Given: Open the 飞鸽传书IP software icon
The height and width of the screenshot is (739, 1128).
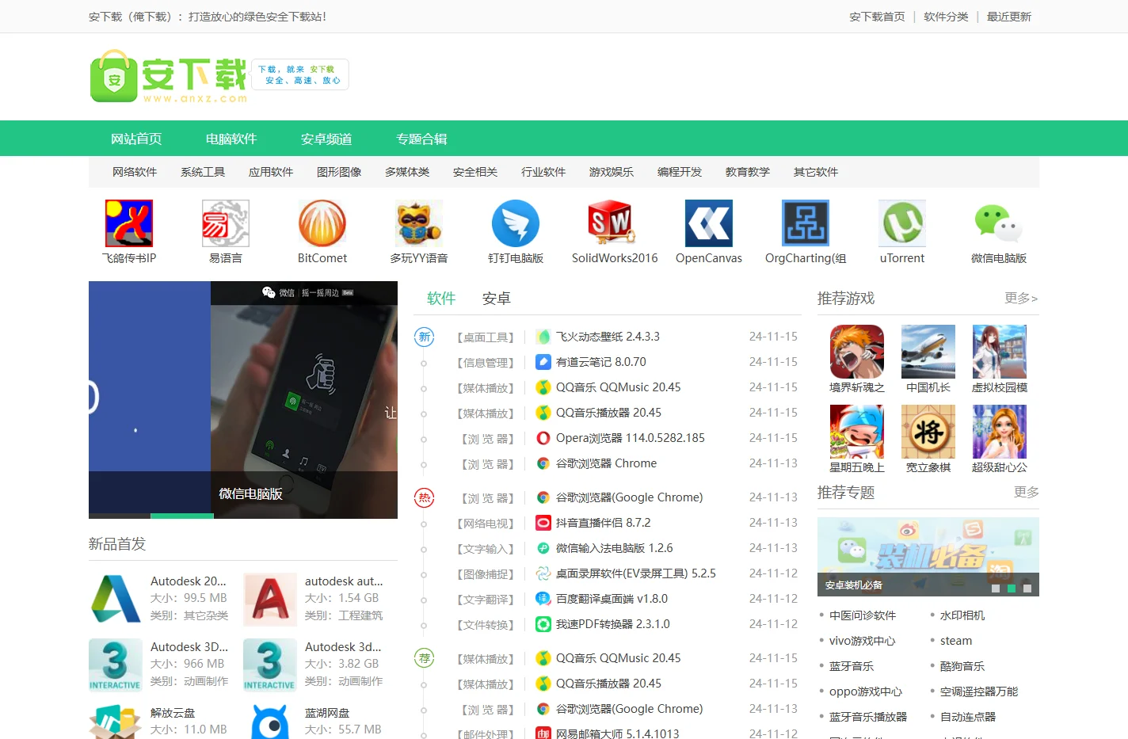Looking at the screenshot, I should (x=129, y=223).
